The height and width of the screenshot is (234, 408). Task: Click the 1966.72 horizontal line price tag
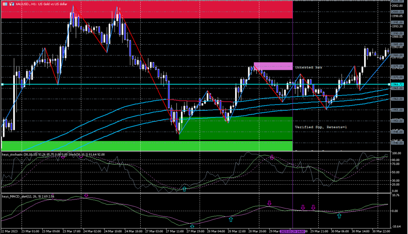(x=398, y=85)
